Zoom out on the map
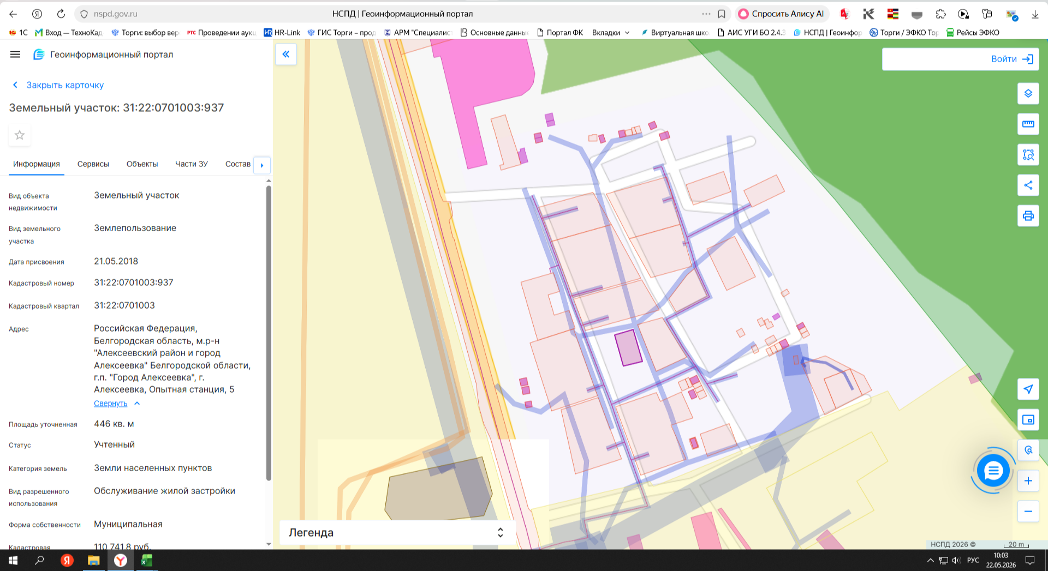 point(1028,512)
